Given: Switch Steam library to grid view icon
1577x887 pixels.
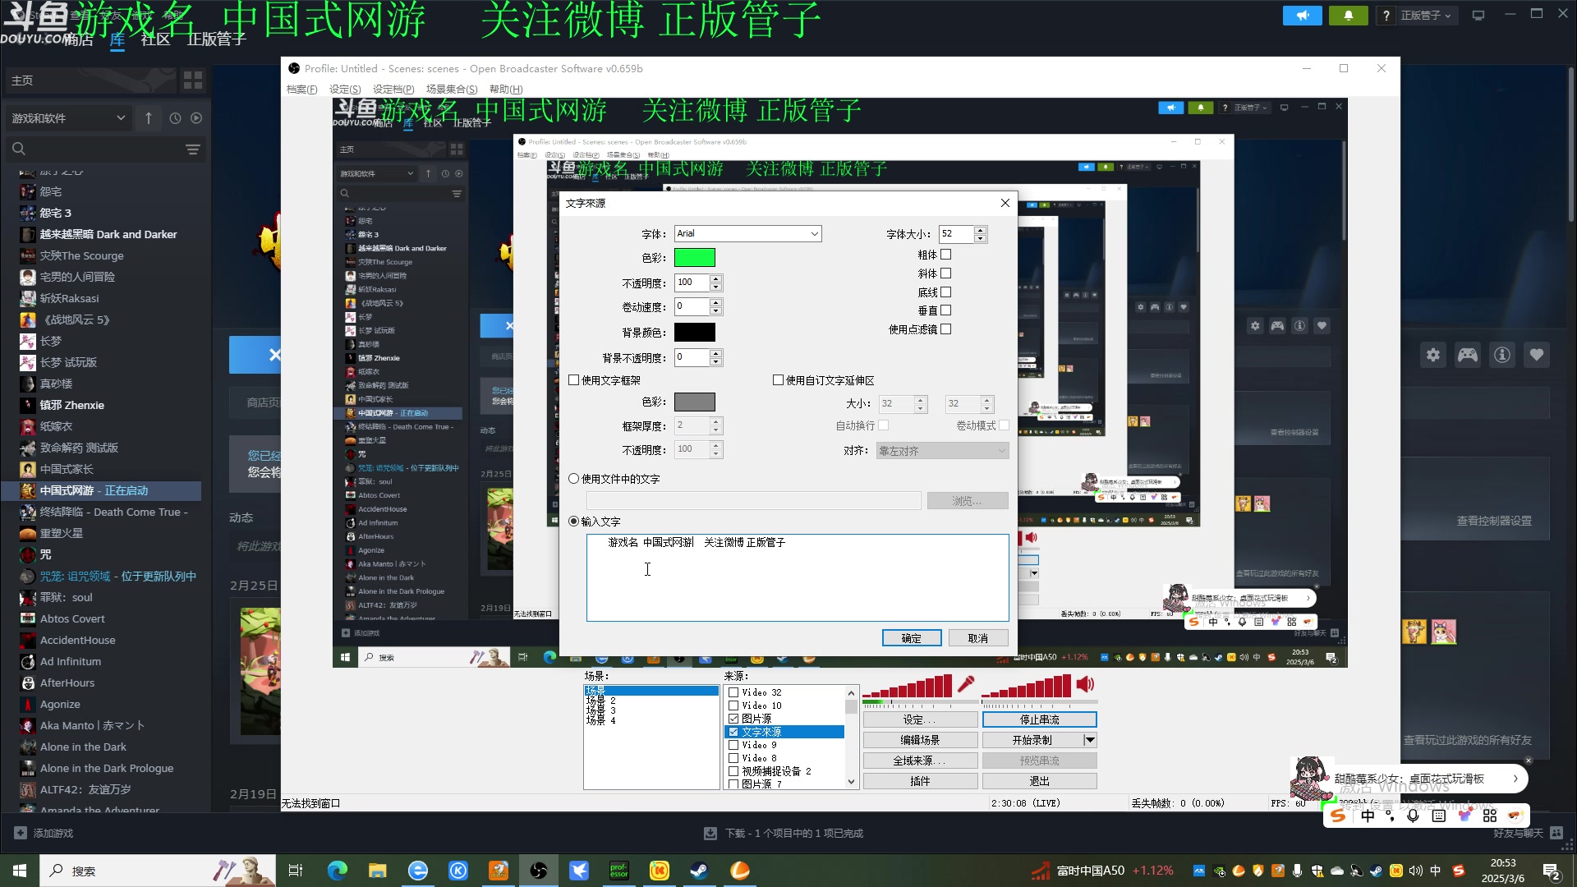Looking at the screenshot, I should coord(193,80).
